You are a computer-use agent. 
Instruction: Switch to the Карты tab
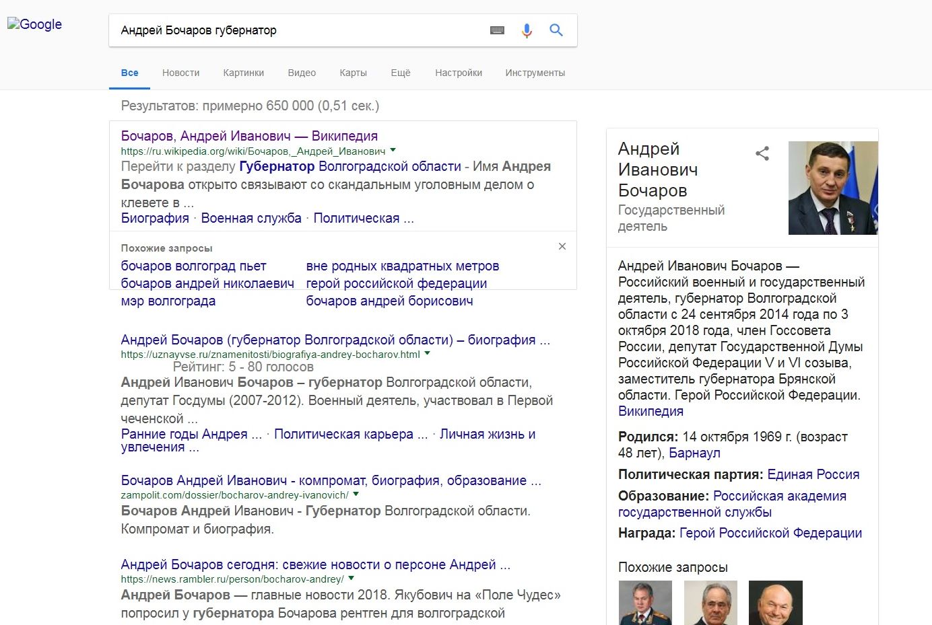point(354,73)
